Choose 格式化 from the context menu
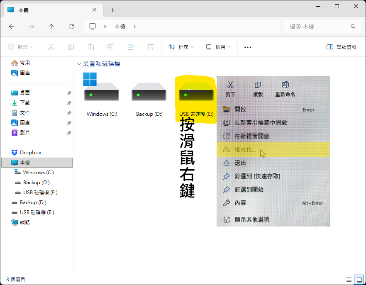Image resolution: width=366 pixels, height=285 pixels. point(245,150)
